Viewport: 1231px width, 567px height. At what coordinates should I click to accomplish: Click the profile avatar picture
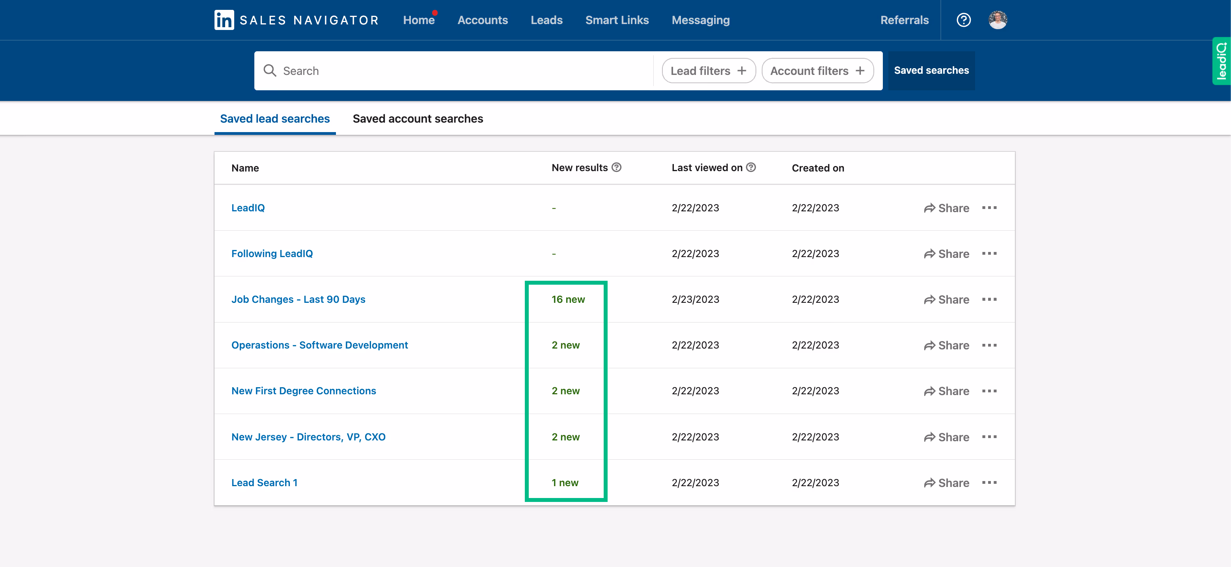point(997,20)
